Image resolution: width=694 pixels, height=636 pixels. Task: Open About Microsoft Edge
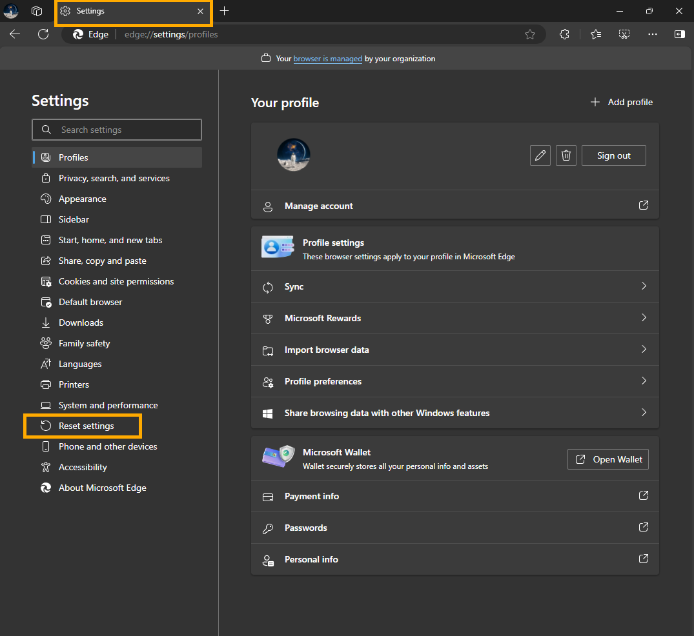[x=117, y=488]
